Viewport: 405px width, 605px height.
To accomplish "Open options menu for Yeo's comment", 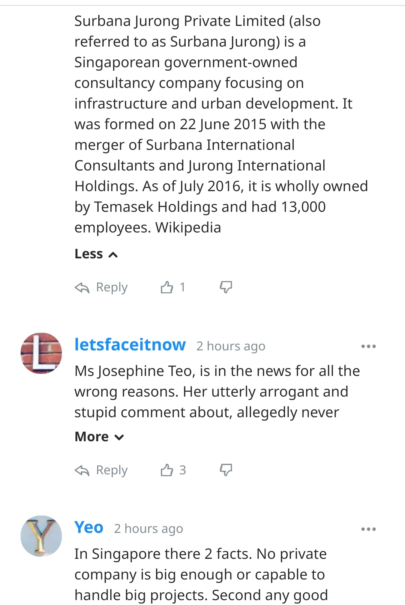I will (368, 529).
